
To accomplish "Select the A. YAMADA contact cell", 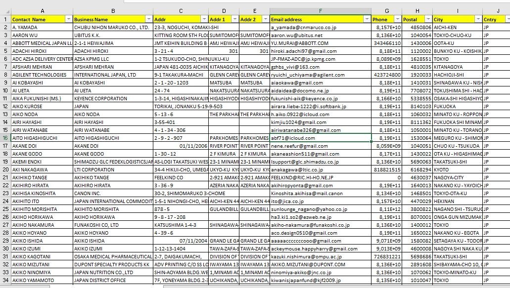I will pyautogui.click(x=42, y=27).
